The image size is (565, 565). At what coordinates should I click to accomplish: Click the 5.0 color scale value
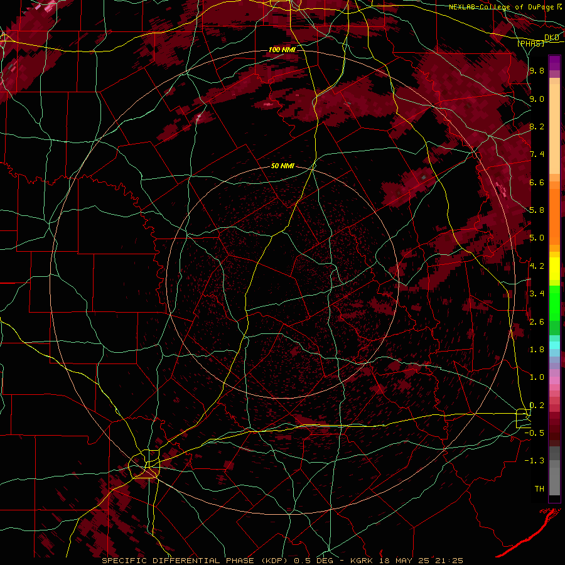coord(537,238)
